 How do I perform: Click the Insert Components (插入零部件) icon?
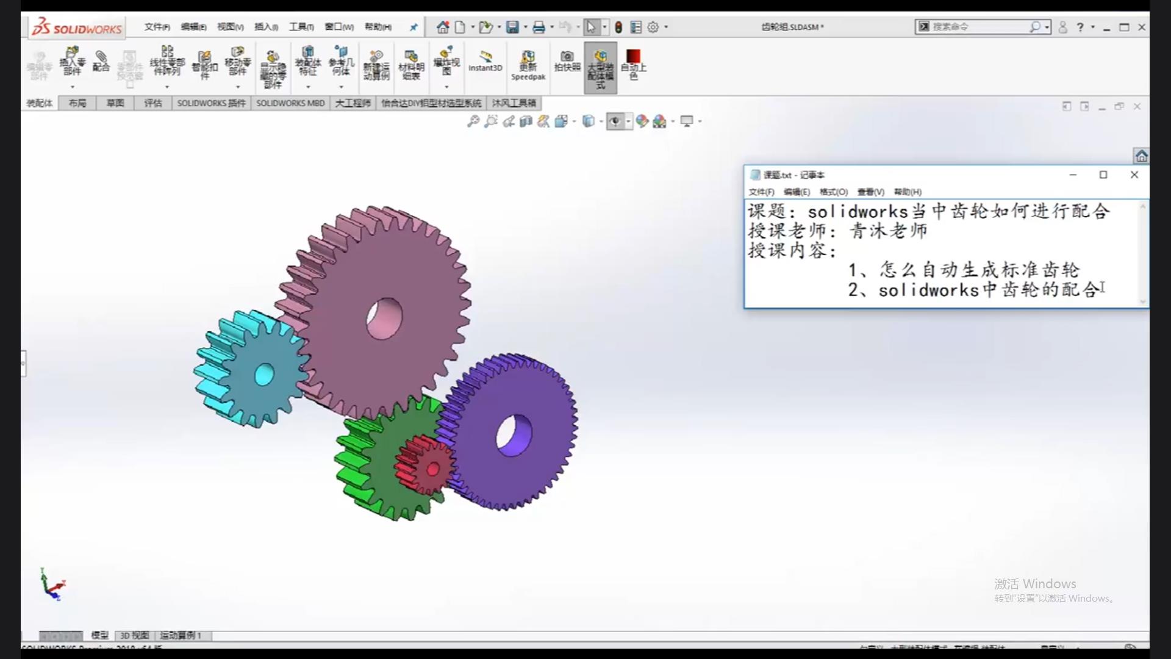(72, 61)
